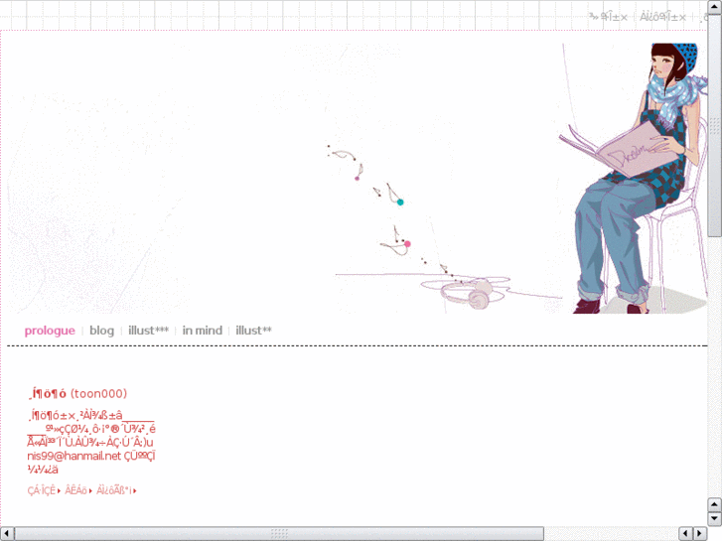
Task: Click first profile link with arrow
Action: click(44, 490)
